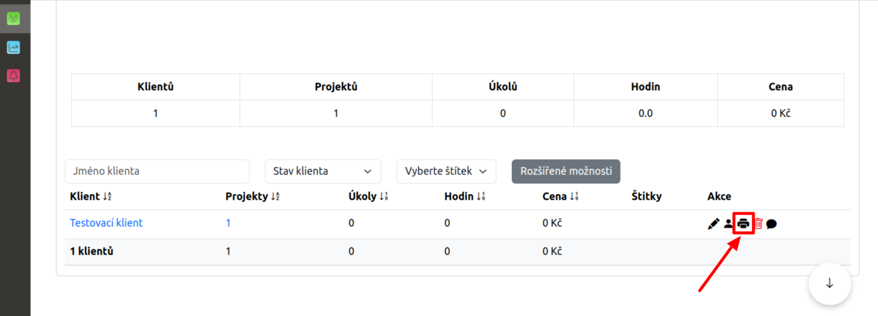Open the green clients sidebar icon

(14, 18)
